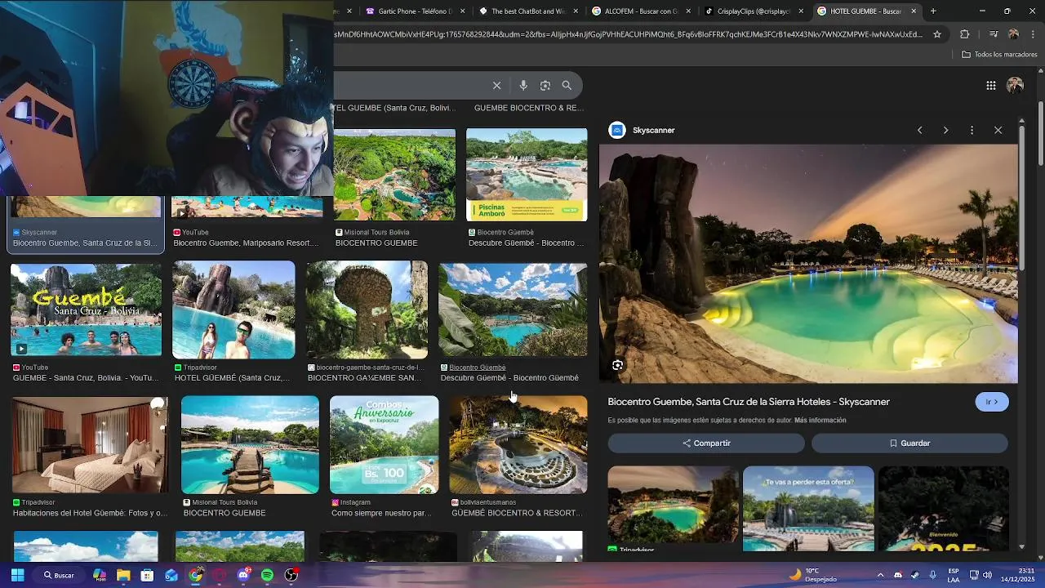Open Biocentro Guembe Skyscanner title link

(749, 402)
